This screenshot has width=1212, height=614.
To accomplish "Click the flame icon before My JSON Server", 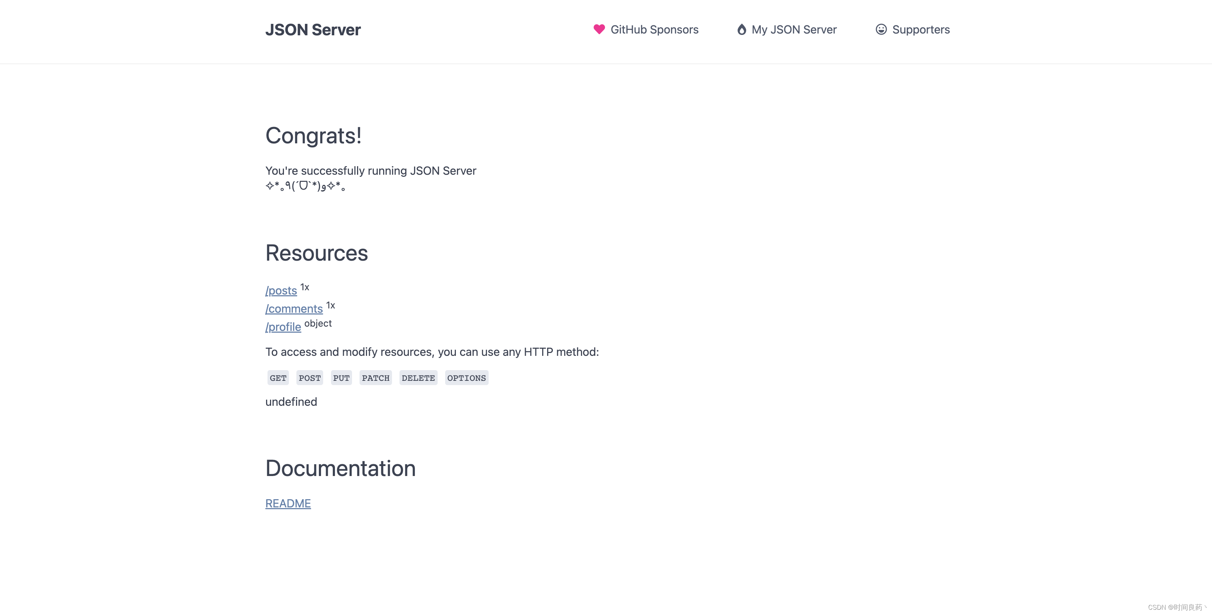I will (x=742, y=30).
